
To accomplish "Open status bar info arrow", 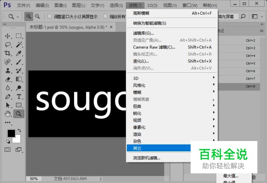I will 101,179.
